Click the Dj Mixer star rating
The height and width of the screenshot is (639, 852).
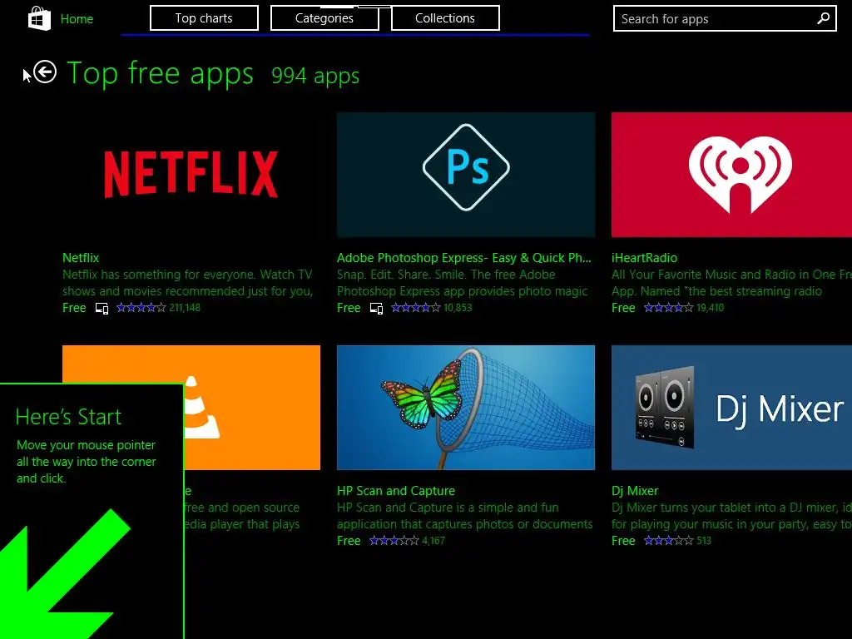click(668, 541)
